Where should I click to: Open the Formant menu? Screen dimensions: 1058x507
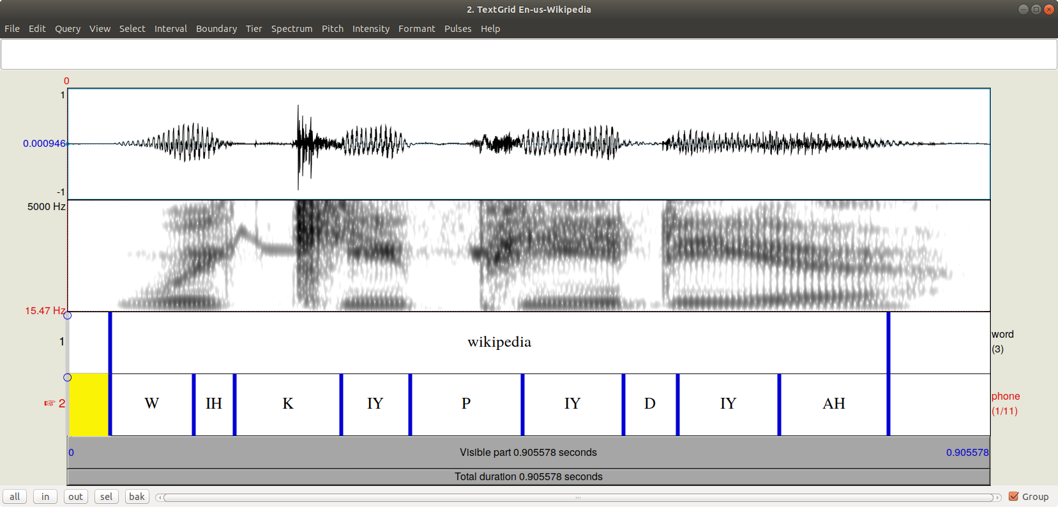click(416, 29)
